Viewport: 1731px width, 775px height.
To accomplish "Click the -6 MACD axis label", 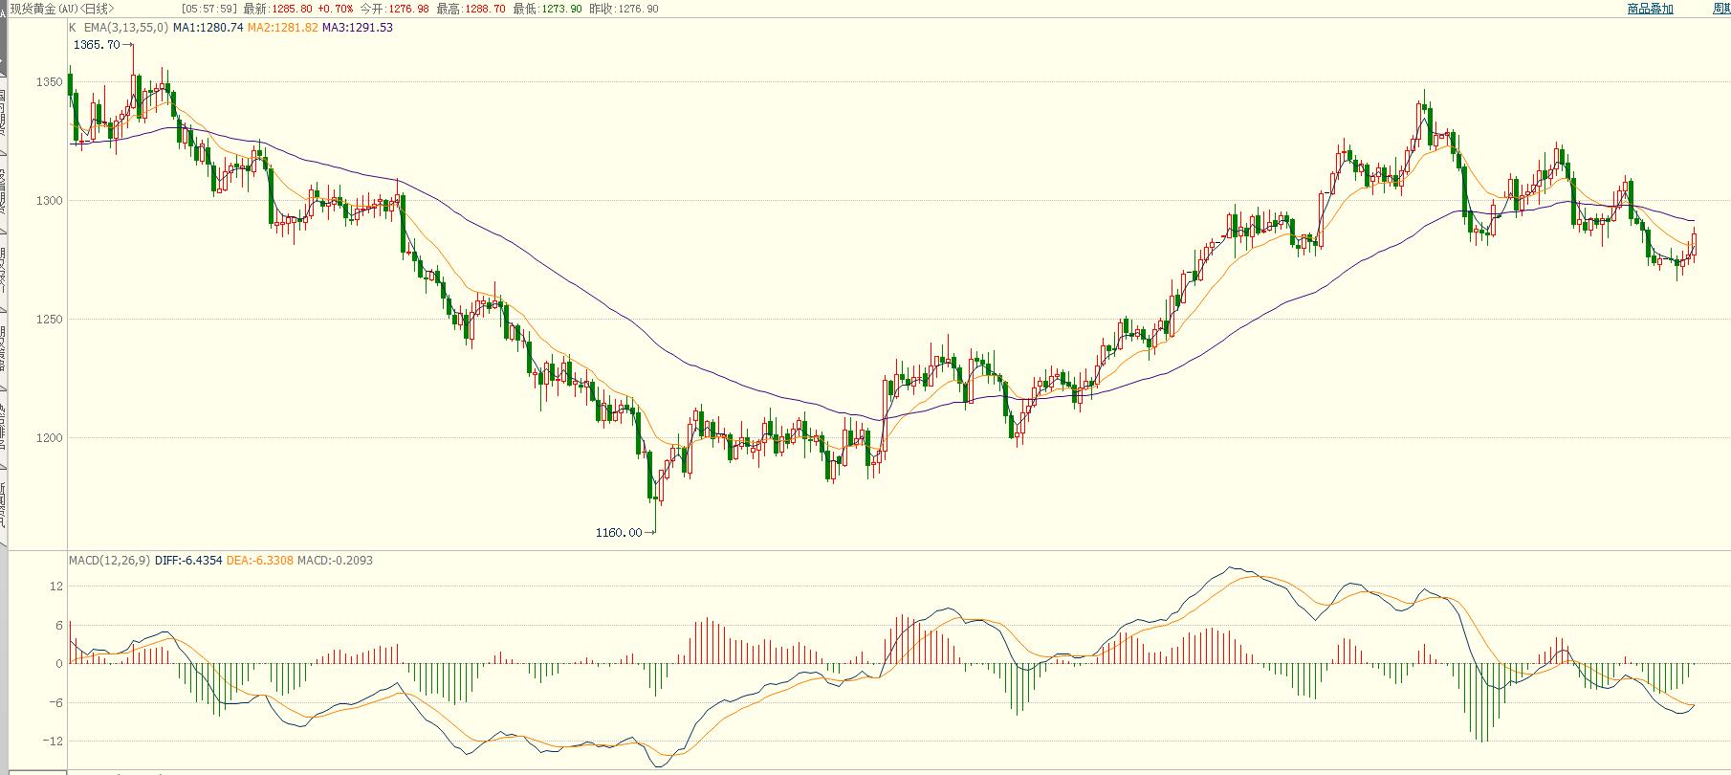I will (56, 702).
